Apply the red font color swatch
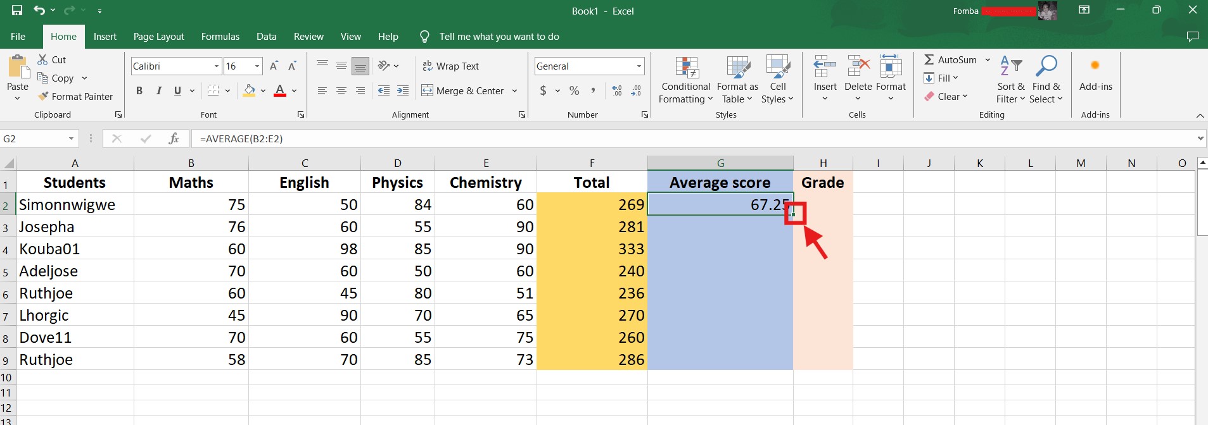Image resolution: width=1208 pixels, height=425 pixels. 279,91
